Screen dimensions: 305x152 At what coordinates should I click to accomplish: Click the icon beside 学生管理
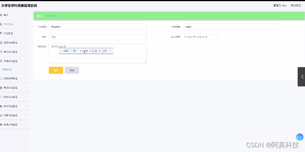pos(1,33)
